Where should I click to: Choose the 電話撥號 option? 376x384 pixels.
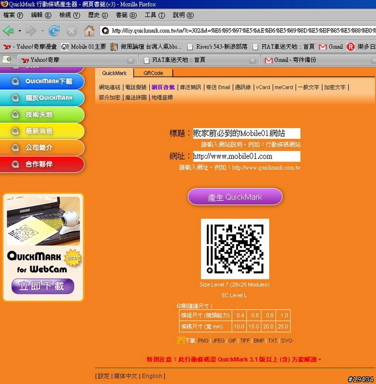coord(136,87)
